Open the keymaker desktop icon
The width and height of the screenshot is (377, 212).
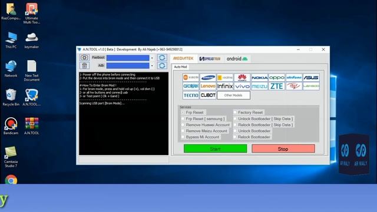31,41
